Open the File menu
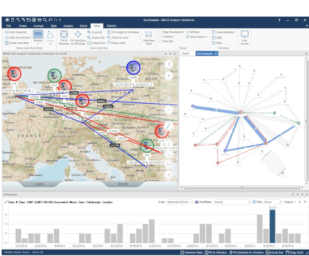This screenshot has width=309, height=256. 8,26
